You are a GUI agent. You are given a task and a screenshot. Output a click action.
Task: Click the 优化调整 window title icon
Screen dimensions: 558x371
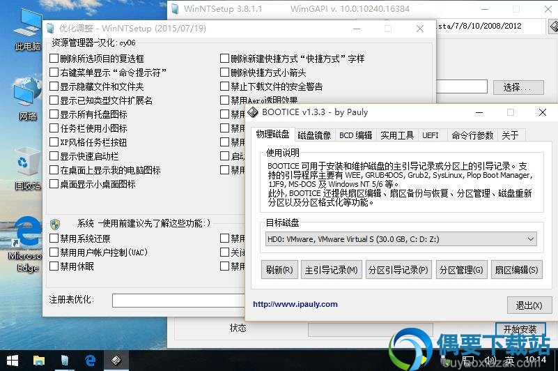(51, 29)
